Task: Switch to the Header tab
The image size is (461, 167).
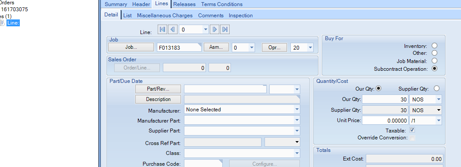Action: tap(141, 4)
